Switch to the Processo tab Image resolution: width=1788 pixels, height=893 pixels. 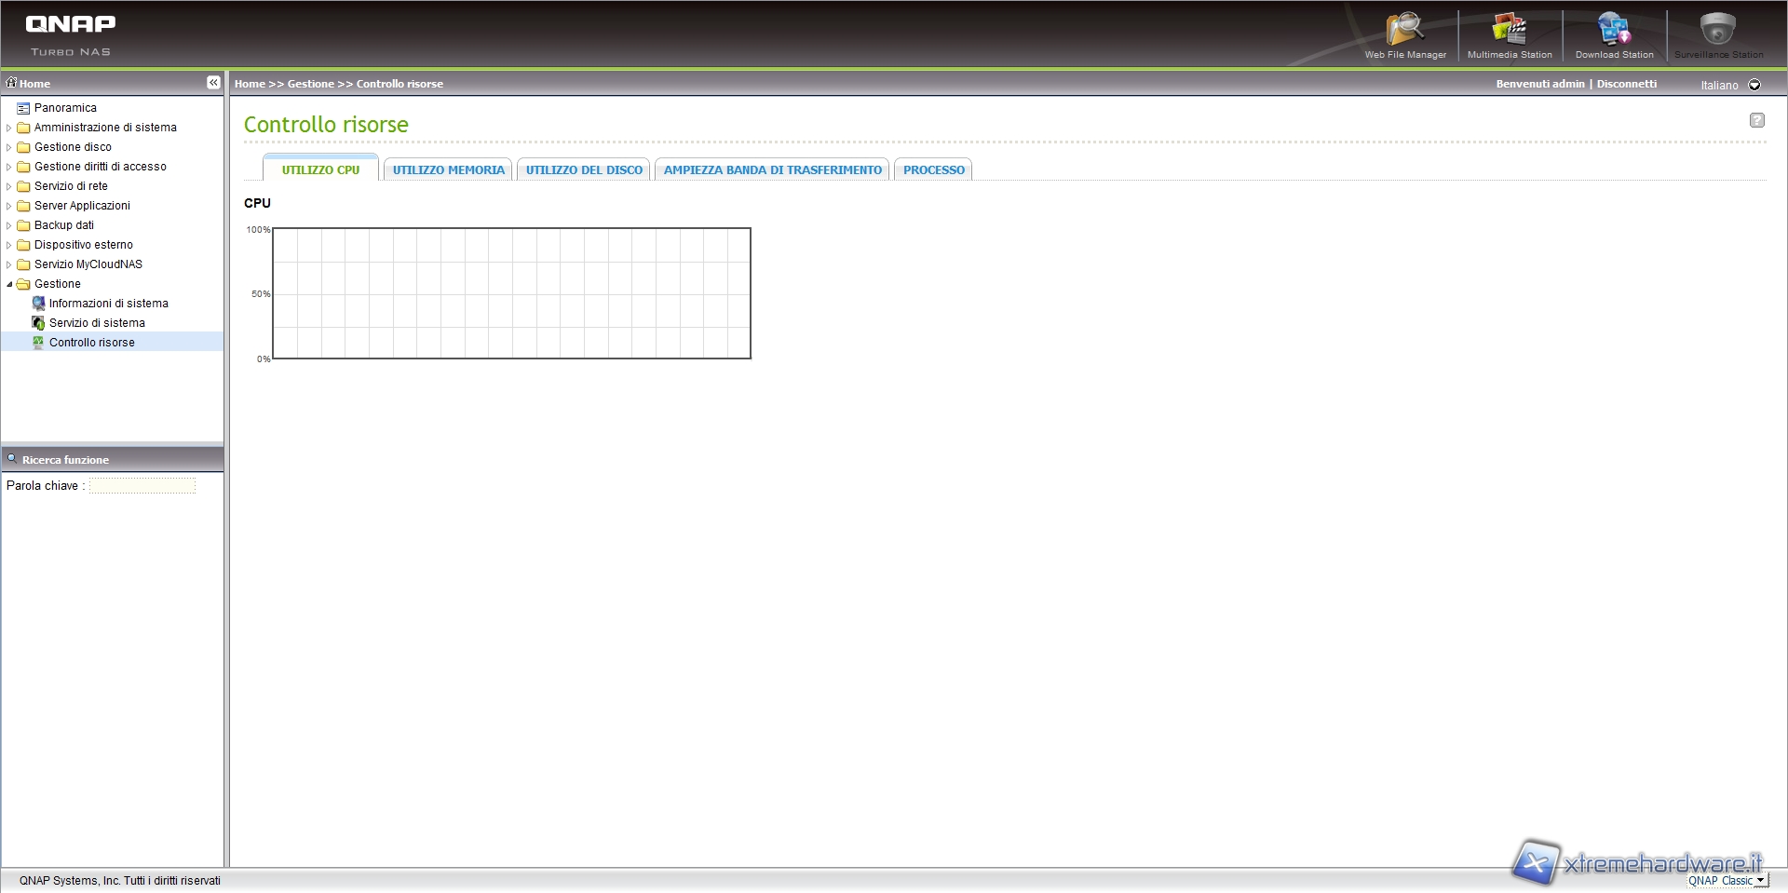(x=933, y=170)
